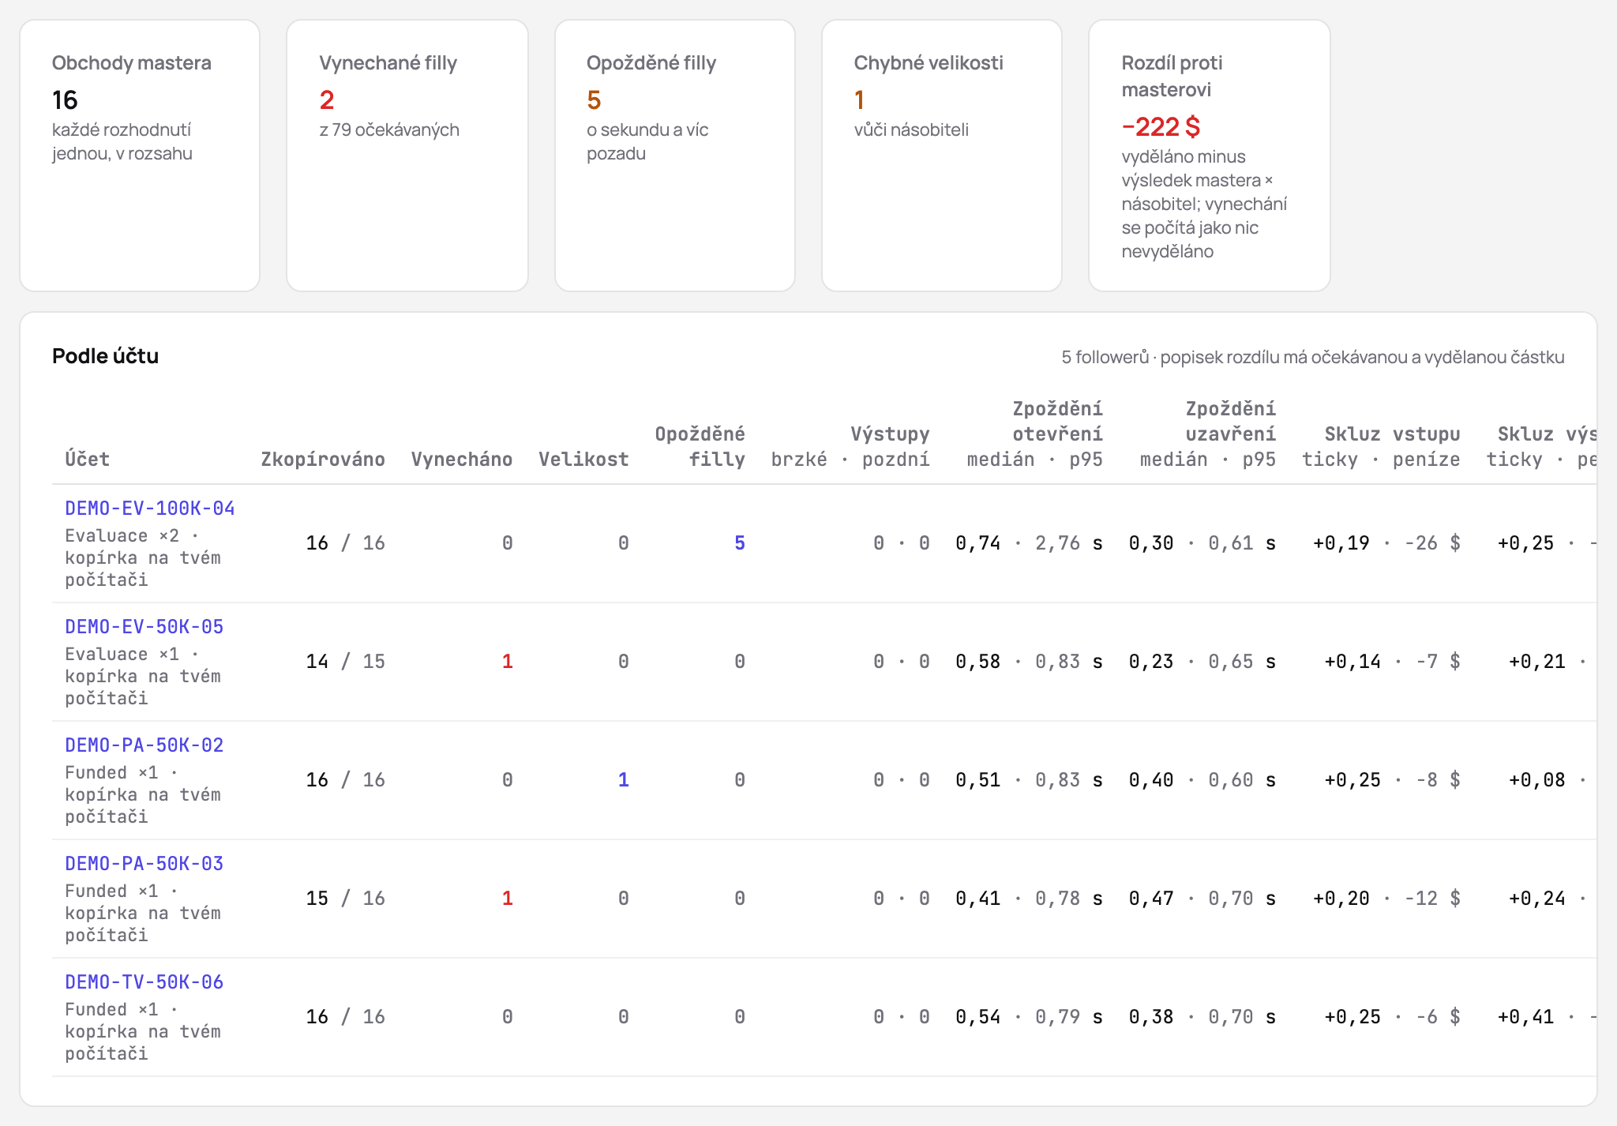Click close delay 0,23 · 0,65 s
Screen dimensions: 1617x1126
click(x=1202, y=662)
